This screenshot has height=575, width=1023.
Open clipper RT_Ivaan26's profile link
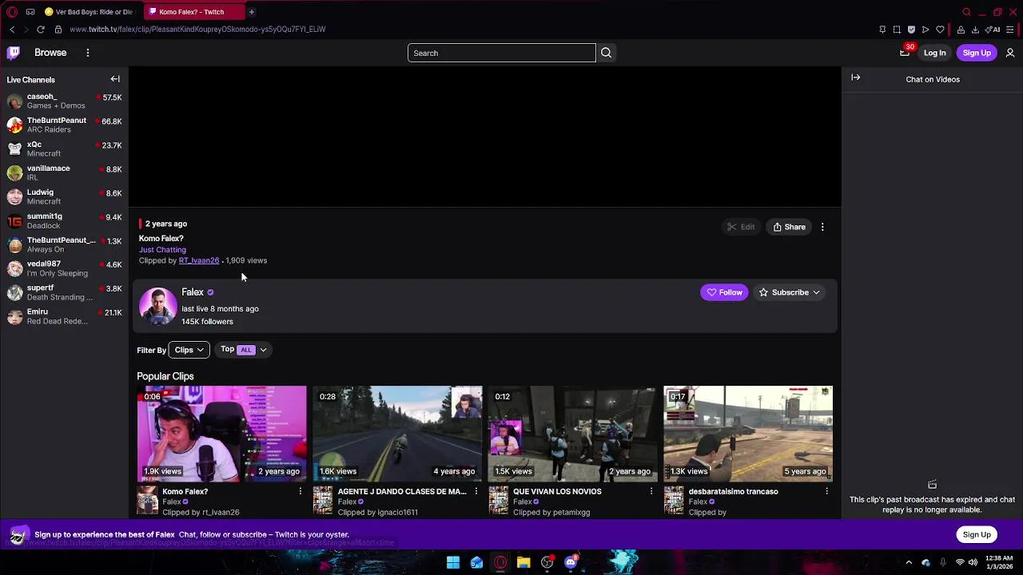click(x=199, y=260)
